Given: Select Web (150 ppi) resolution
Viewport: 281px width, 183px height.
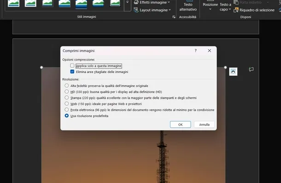Looking at the screenshot, I should pos(67,103).
